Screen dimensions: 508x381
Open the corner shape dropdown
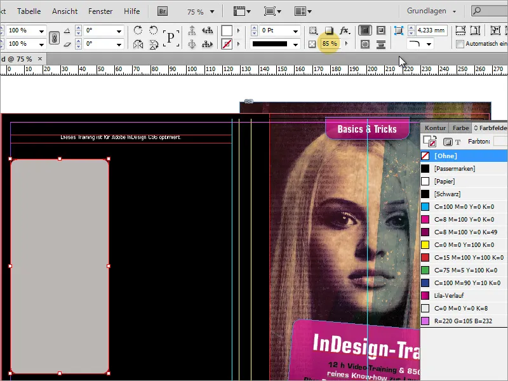tap(429, 44)
